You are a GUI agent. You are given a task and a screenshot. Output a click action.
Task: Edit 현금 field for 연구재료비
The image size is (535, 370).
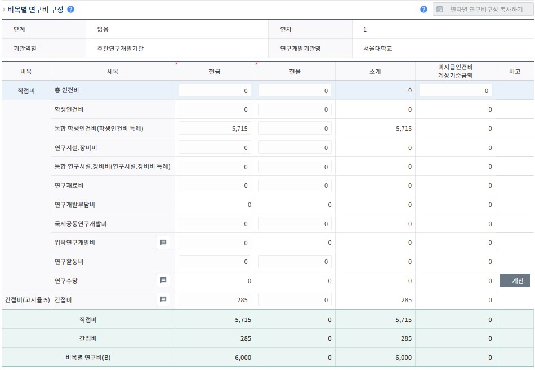[215, 186]
